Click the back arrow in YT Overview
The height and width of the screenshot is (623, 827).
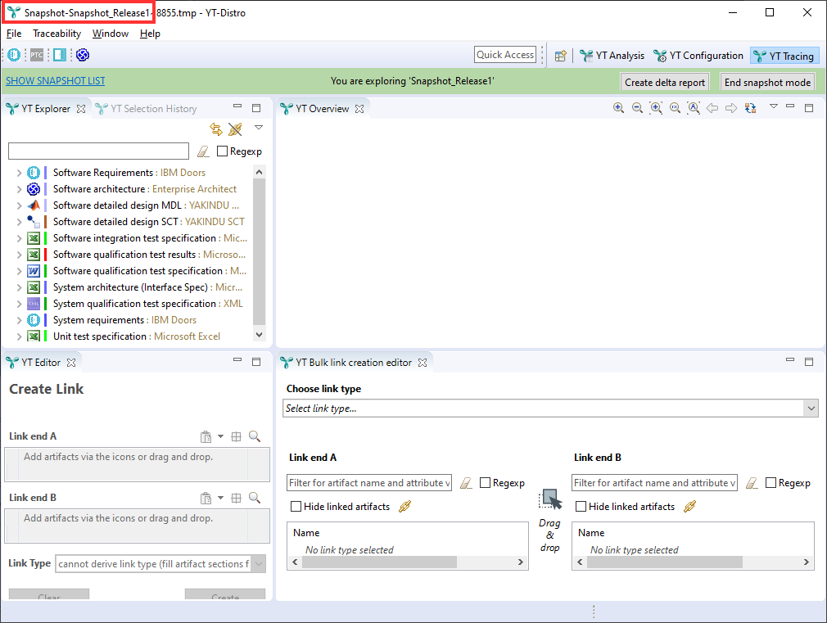[x=712, y=108]
